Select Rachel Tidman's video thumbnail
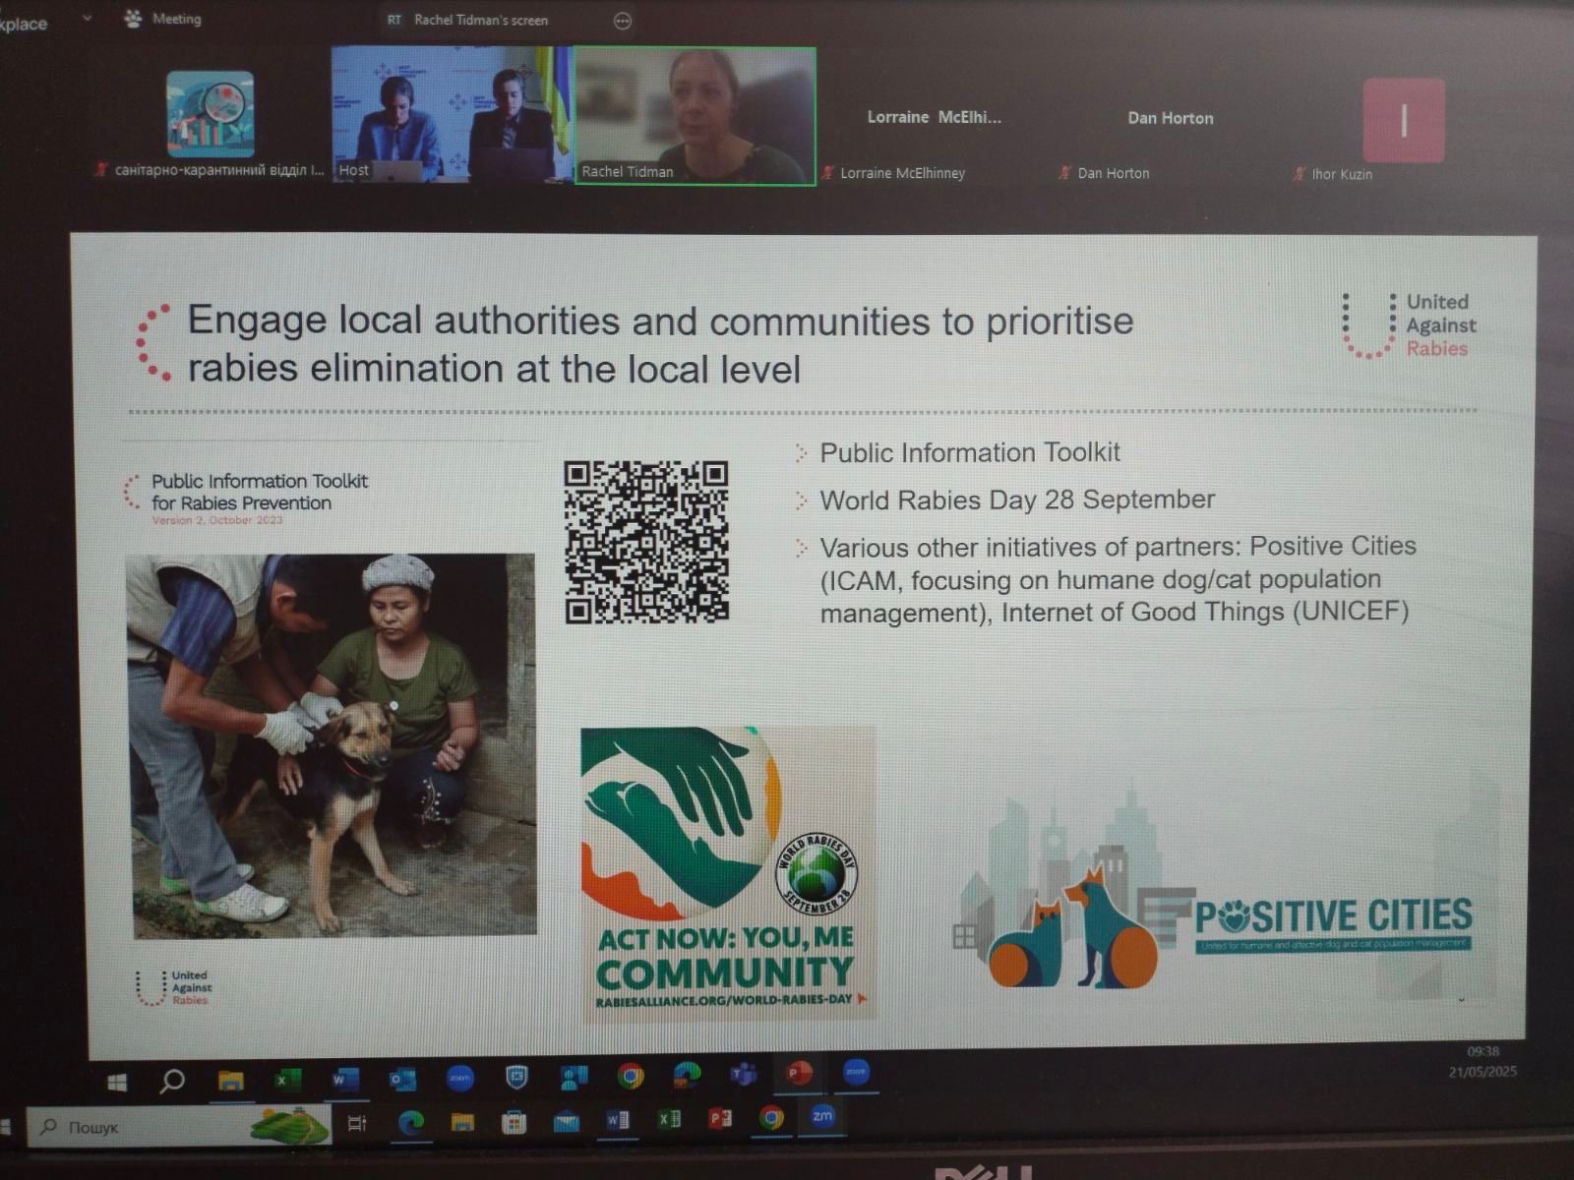The image size is (1574, 1180). [x=695, y=115]
